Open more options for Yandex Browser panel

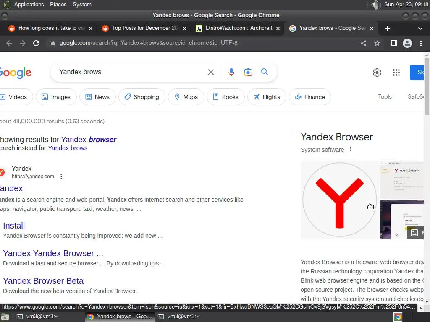coord(351,149)
